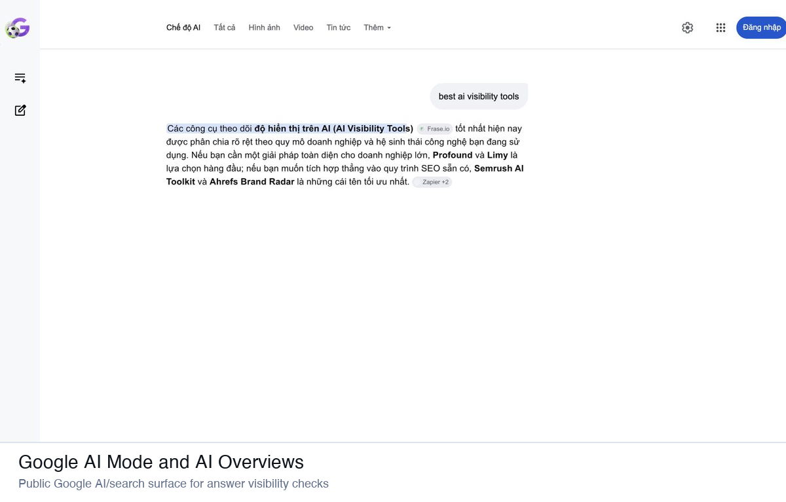The width and height of the screenshot is (786, 502).
Task: Expand the Thêm dropdown menu
Action: pyautogui.click(x=377, y=27)
